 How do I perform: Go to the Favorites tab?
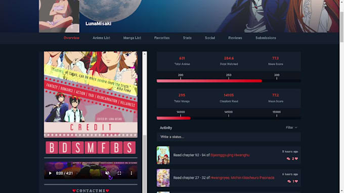pos(162,38)
